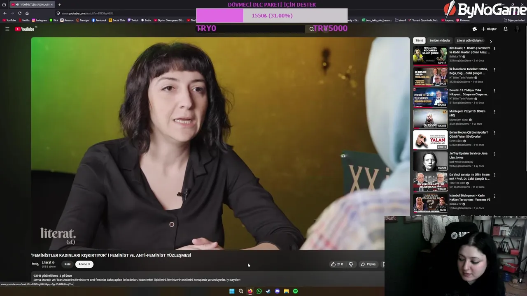Open the Evrimi Neden Çürütemiyorlar YALAN thumbnail
The width and height of the screenshot is (527, 296).
tap(430, 139)
